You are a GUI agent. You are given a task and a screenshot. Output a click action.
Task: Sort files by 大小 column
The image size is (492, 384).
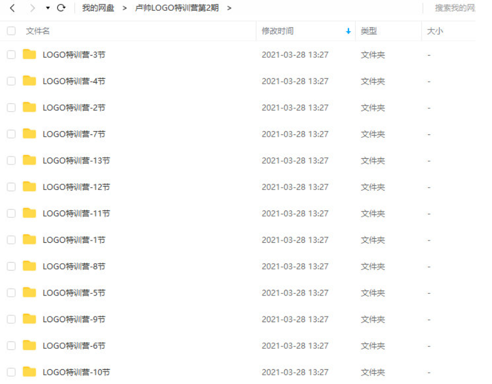(435, 31)
